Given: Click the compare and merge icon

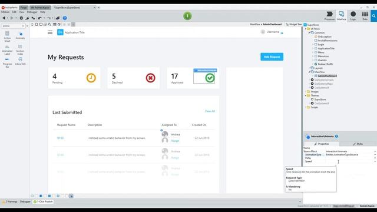Looking at the screenshot, I should coord(33,18).
